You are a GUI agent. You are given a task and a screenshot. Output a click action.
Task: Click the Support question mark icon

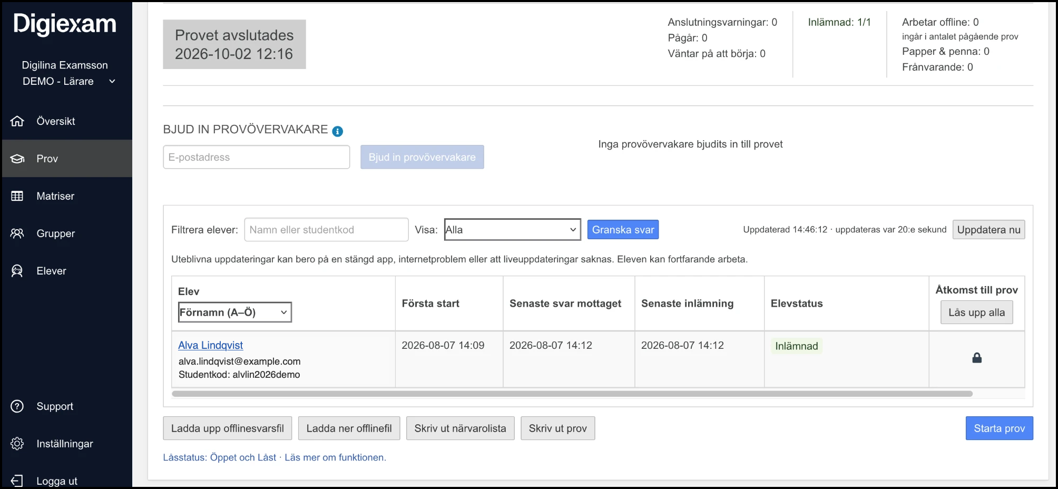click(17, 406)
